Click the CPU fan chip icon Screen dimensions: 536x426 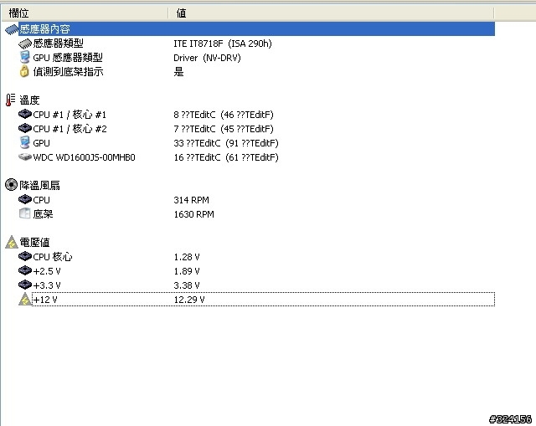25,199
